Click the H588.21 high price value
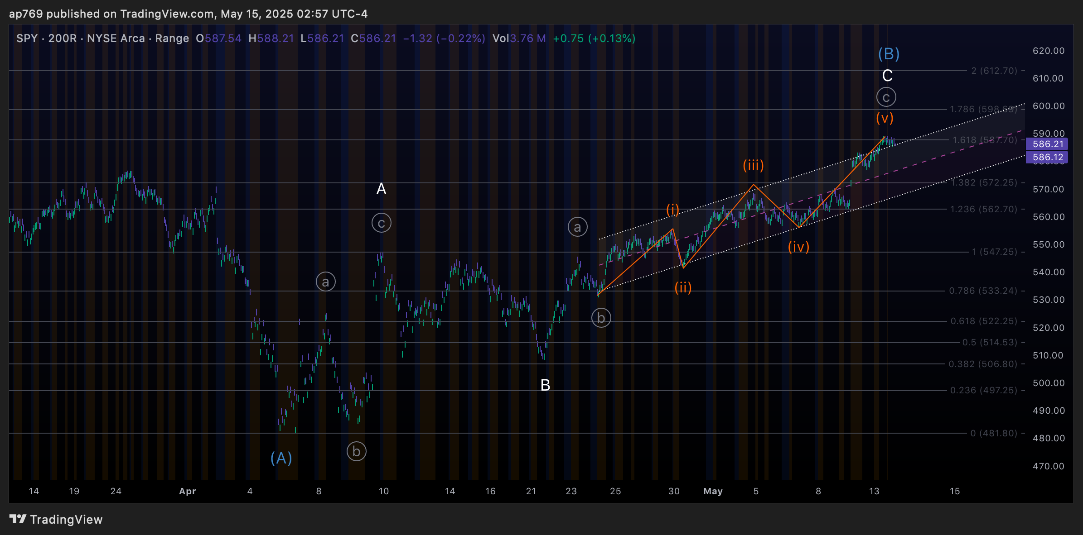Image resolution: width=1083 pixels, height=535 pixels. pos(271,38)
